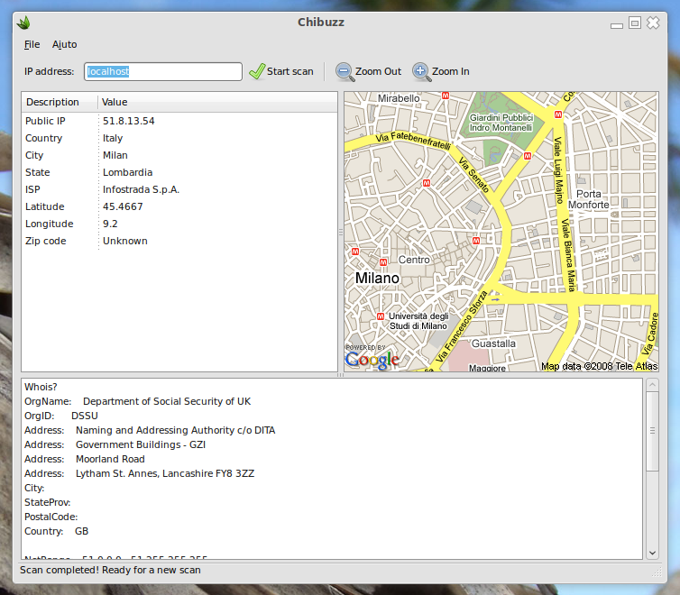Viewport: 680px width, 595px height.
Task: Click the Government Buildings - GZI line
Action: click(115, 444)
